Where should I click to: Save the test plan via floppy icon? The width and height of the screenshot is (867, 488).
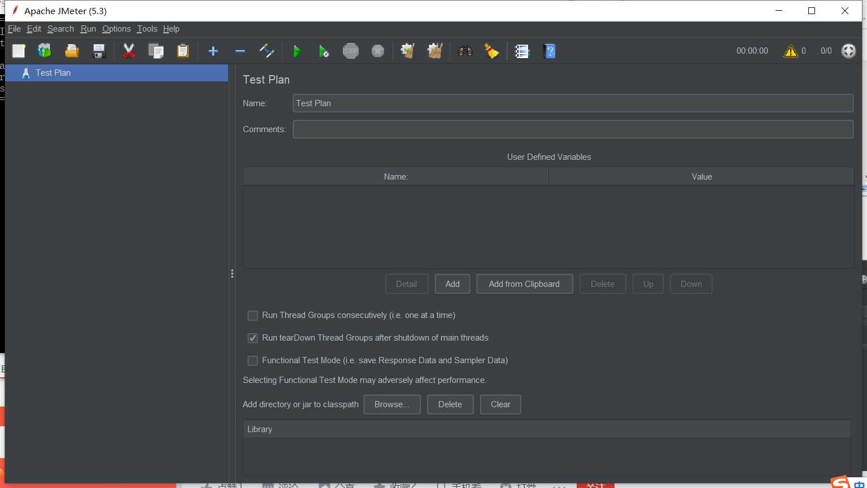click(99, 51)
